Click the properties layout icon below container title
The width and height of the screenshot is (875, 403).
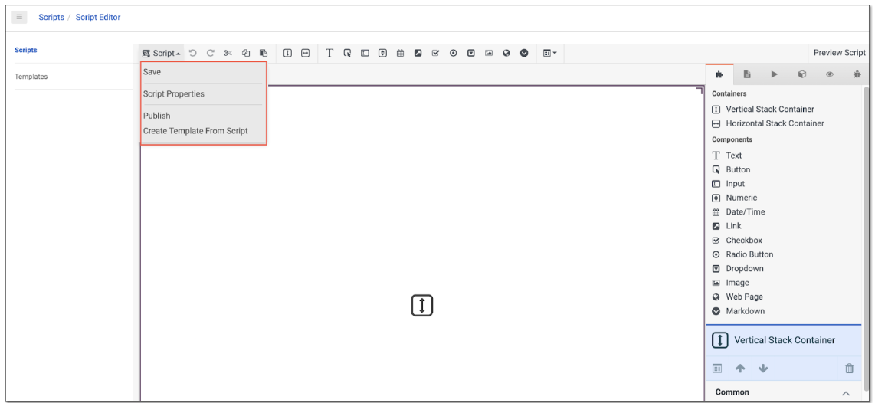717,369
